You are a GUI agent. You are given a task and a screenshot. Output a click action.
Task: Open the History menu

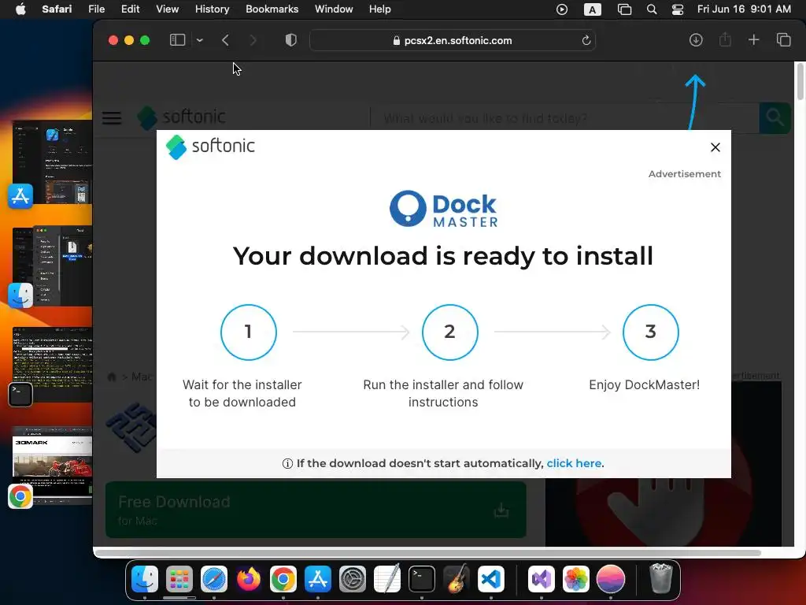pos(212,9)
